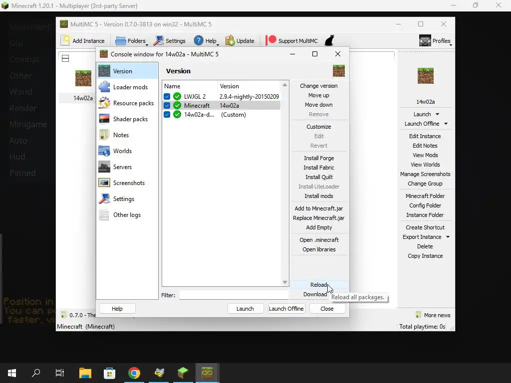The width and height of the screenshot is (511, 383).
Task: Click the black cat icon in toolbar
Action: [330, 40]
